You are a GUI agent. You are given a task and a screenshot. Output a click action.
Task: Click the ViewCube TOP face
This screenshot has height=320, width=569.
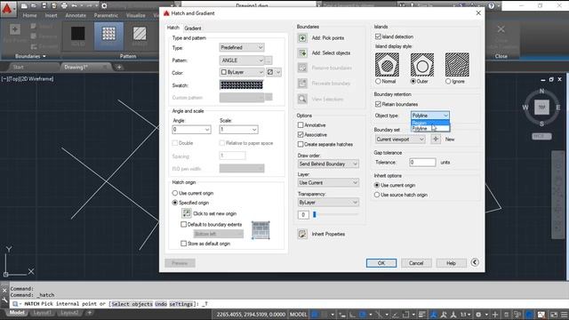[541, 108]
